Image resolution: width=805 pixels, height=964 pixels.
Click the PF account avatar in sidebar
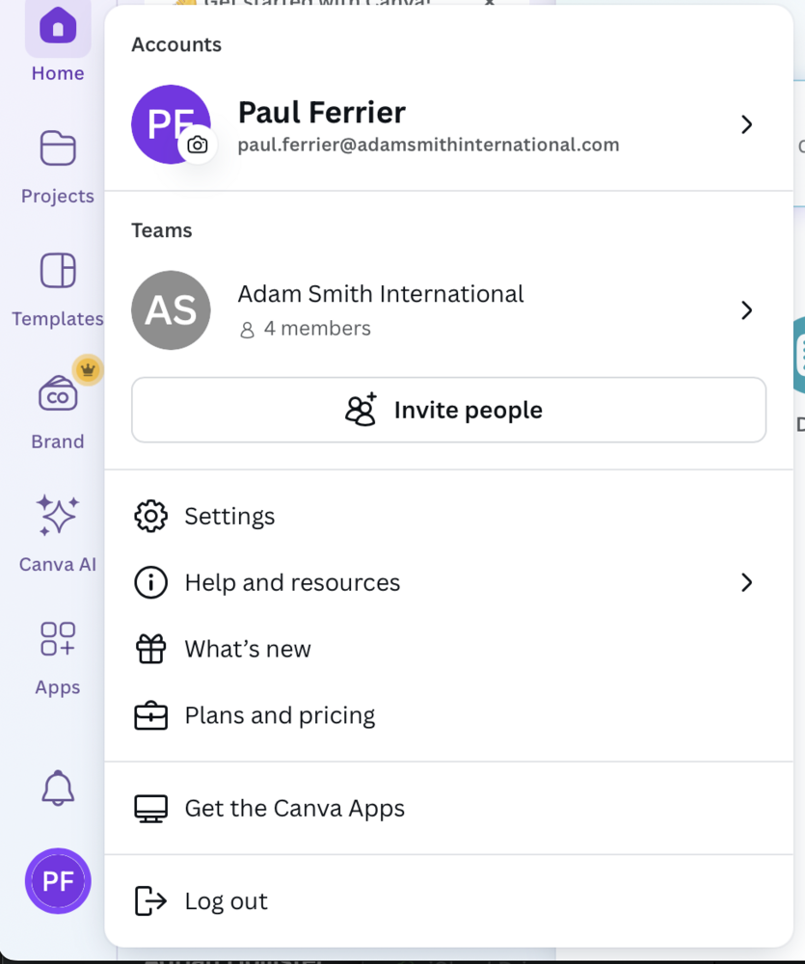point(58,881)
